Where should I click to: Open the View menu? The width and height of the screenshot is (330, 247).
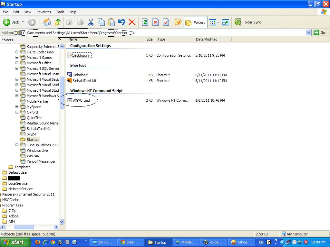tap(28, 12)
